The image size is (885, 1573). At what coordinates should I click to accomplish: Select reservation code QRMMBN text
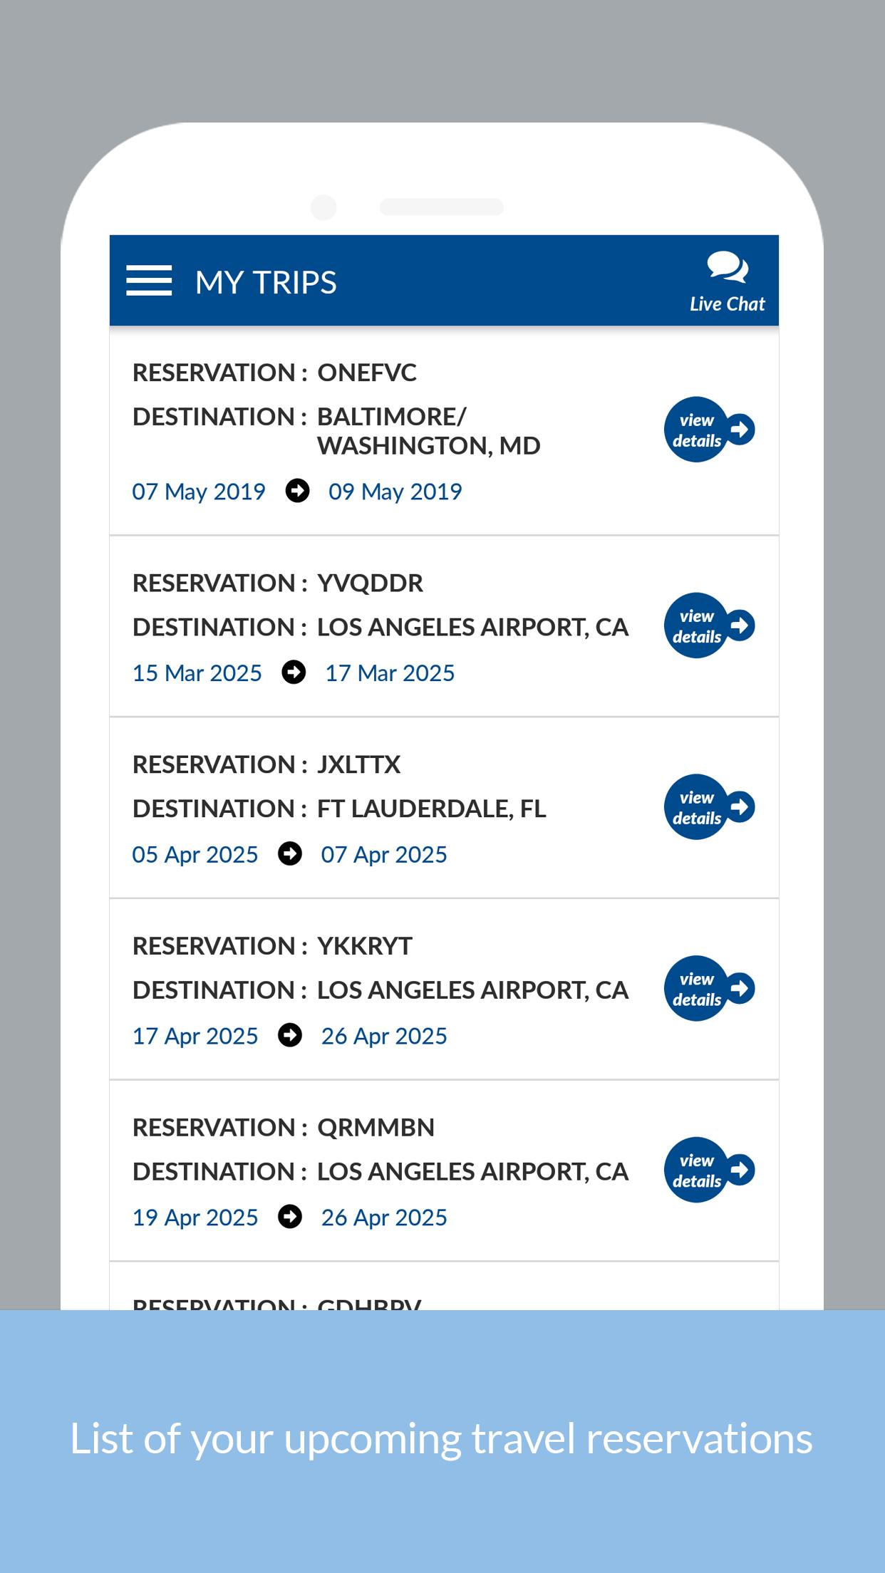(376, 1128)
